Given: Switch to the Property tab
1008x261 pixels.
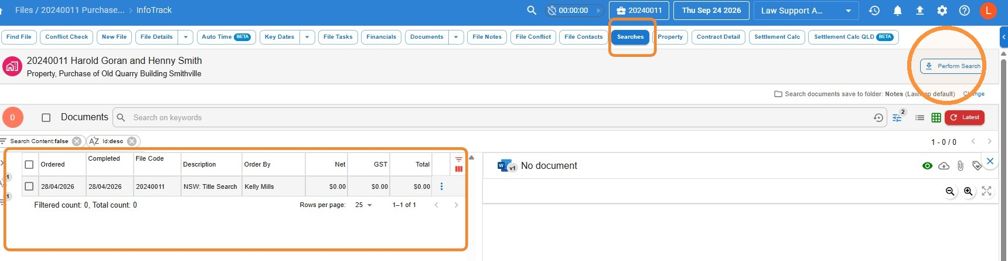Looking at the screenshot, I should pyautogui.click(x=670, y=37).
